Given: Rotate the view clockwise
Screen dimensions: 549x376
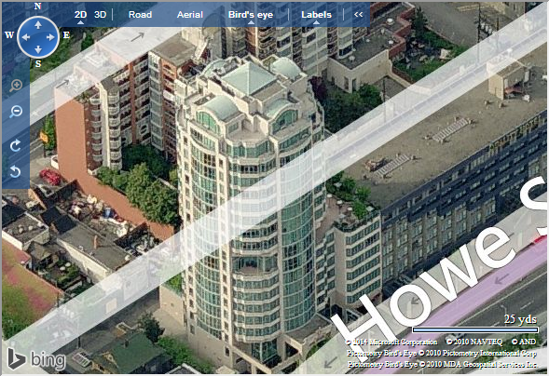Looking at the screenshot, I should coord(16,145).
